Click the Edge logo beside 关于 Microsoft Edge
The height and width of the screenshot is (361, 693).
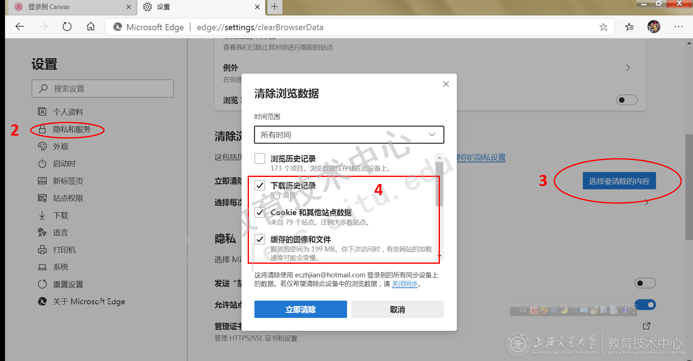tap(42, 301)
